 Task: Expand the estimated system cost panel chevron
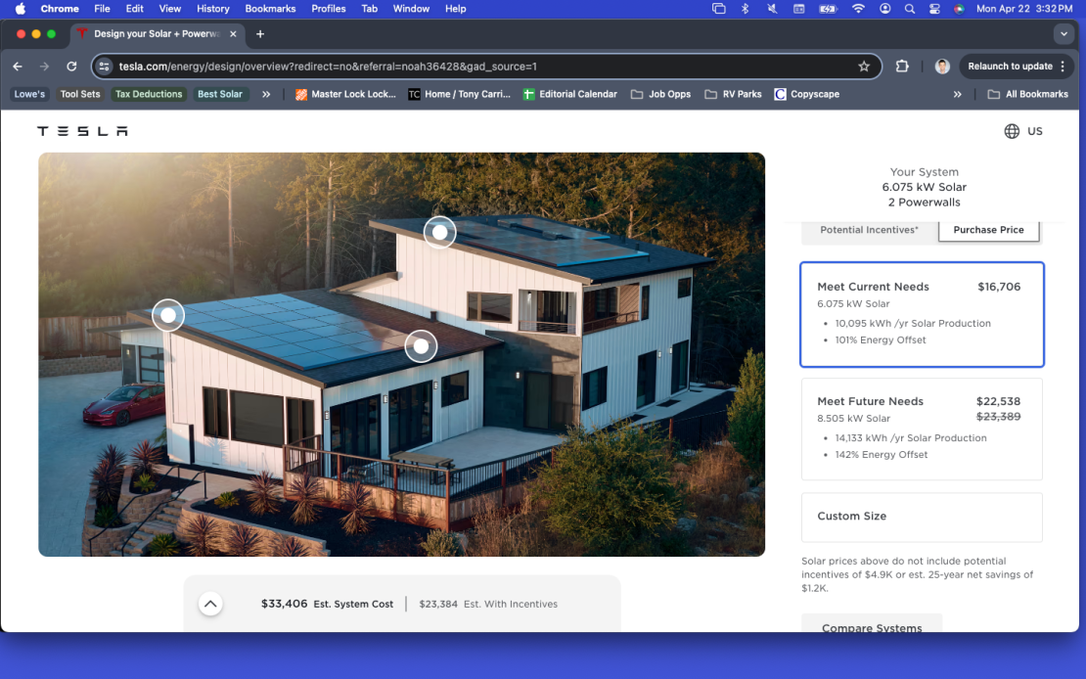click(210, 605)
